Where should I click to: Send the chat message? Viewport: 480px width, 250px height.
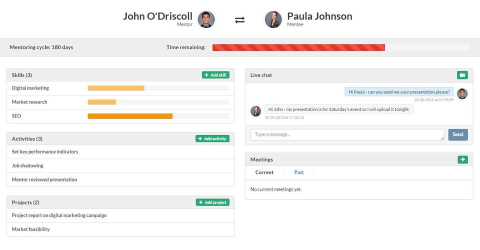coord(458,134)
